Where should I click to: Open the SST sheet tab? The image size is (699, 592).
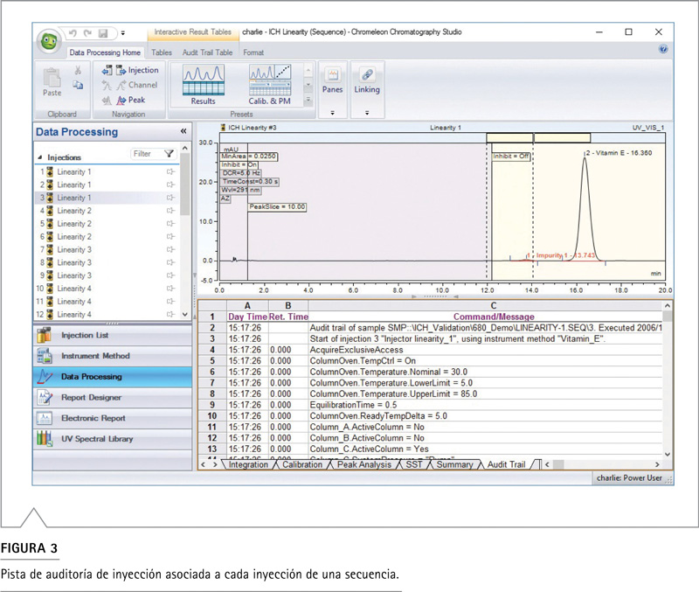413,464
